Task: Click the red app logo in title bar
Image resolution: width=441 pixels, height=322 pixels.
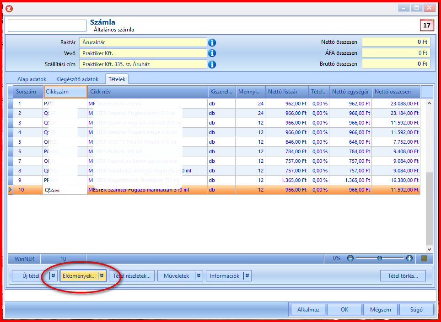Action: (9, 8)
